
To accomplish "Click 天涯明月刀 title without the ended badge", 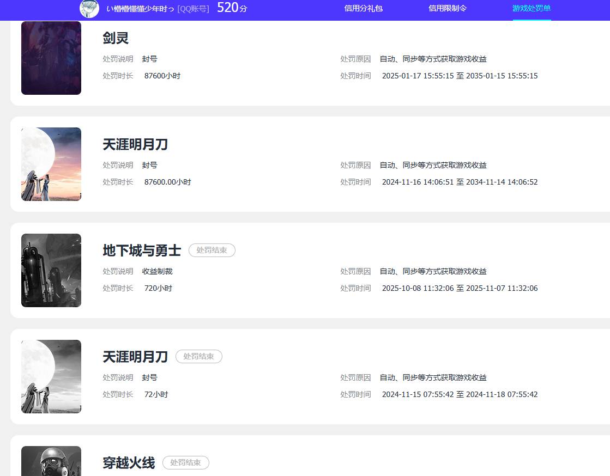I will pos(135,144).
